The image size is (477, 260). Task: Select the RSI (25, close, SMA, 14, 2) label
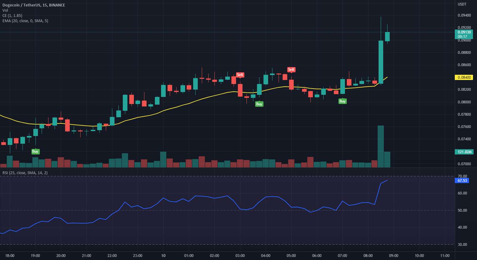(x=25, y=173)
